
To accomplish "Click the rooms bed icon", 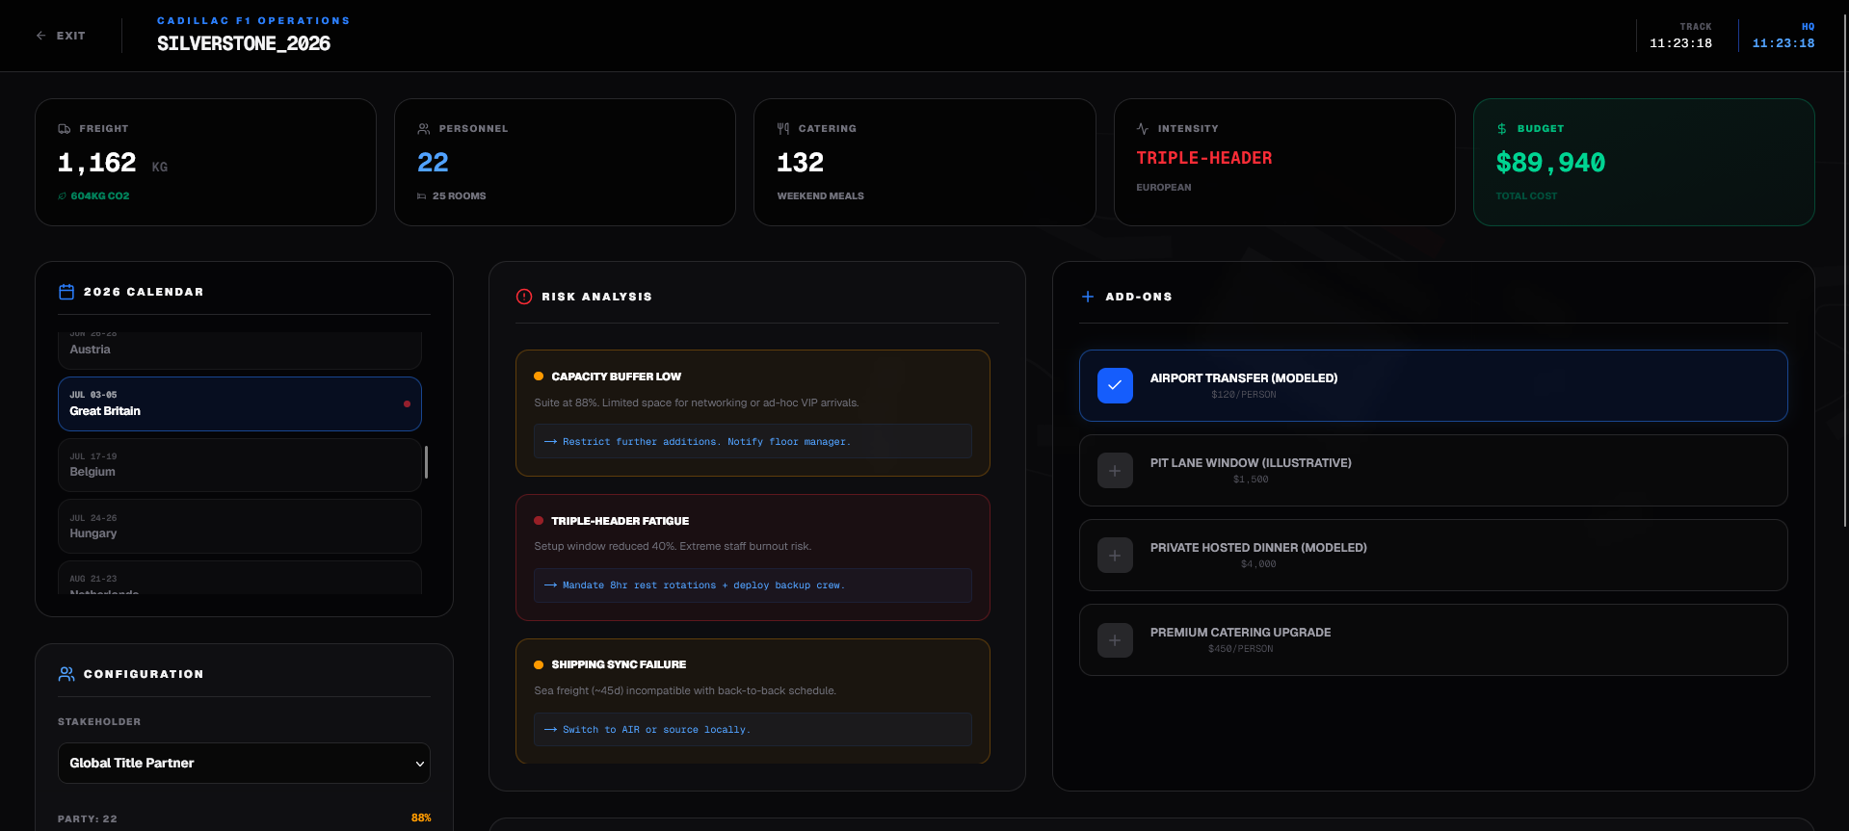I will [422, 196].
